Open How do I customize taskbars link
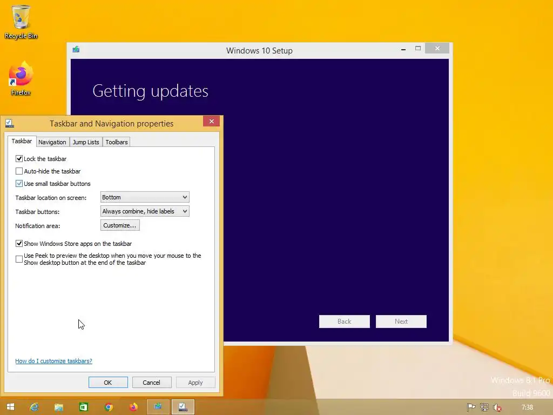This screenshot has height=415, width=553. [x=53, y=361]
